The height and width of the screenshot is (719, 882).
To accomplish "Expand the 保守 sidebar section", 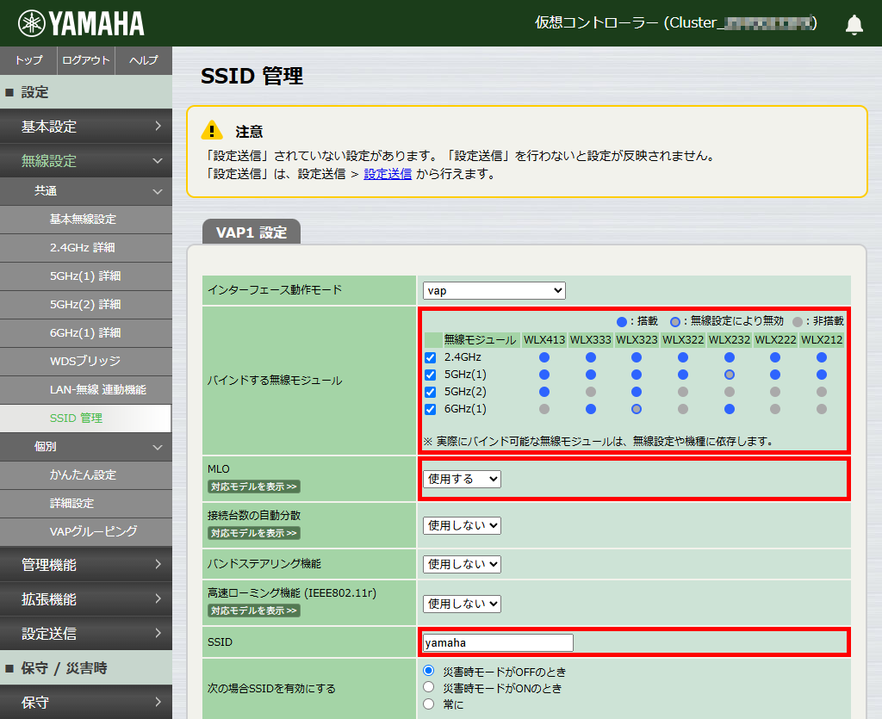I will (86, 702).
